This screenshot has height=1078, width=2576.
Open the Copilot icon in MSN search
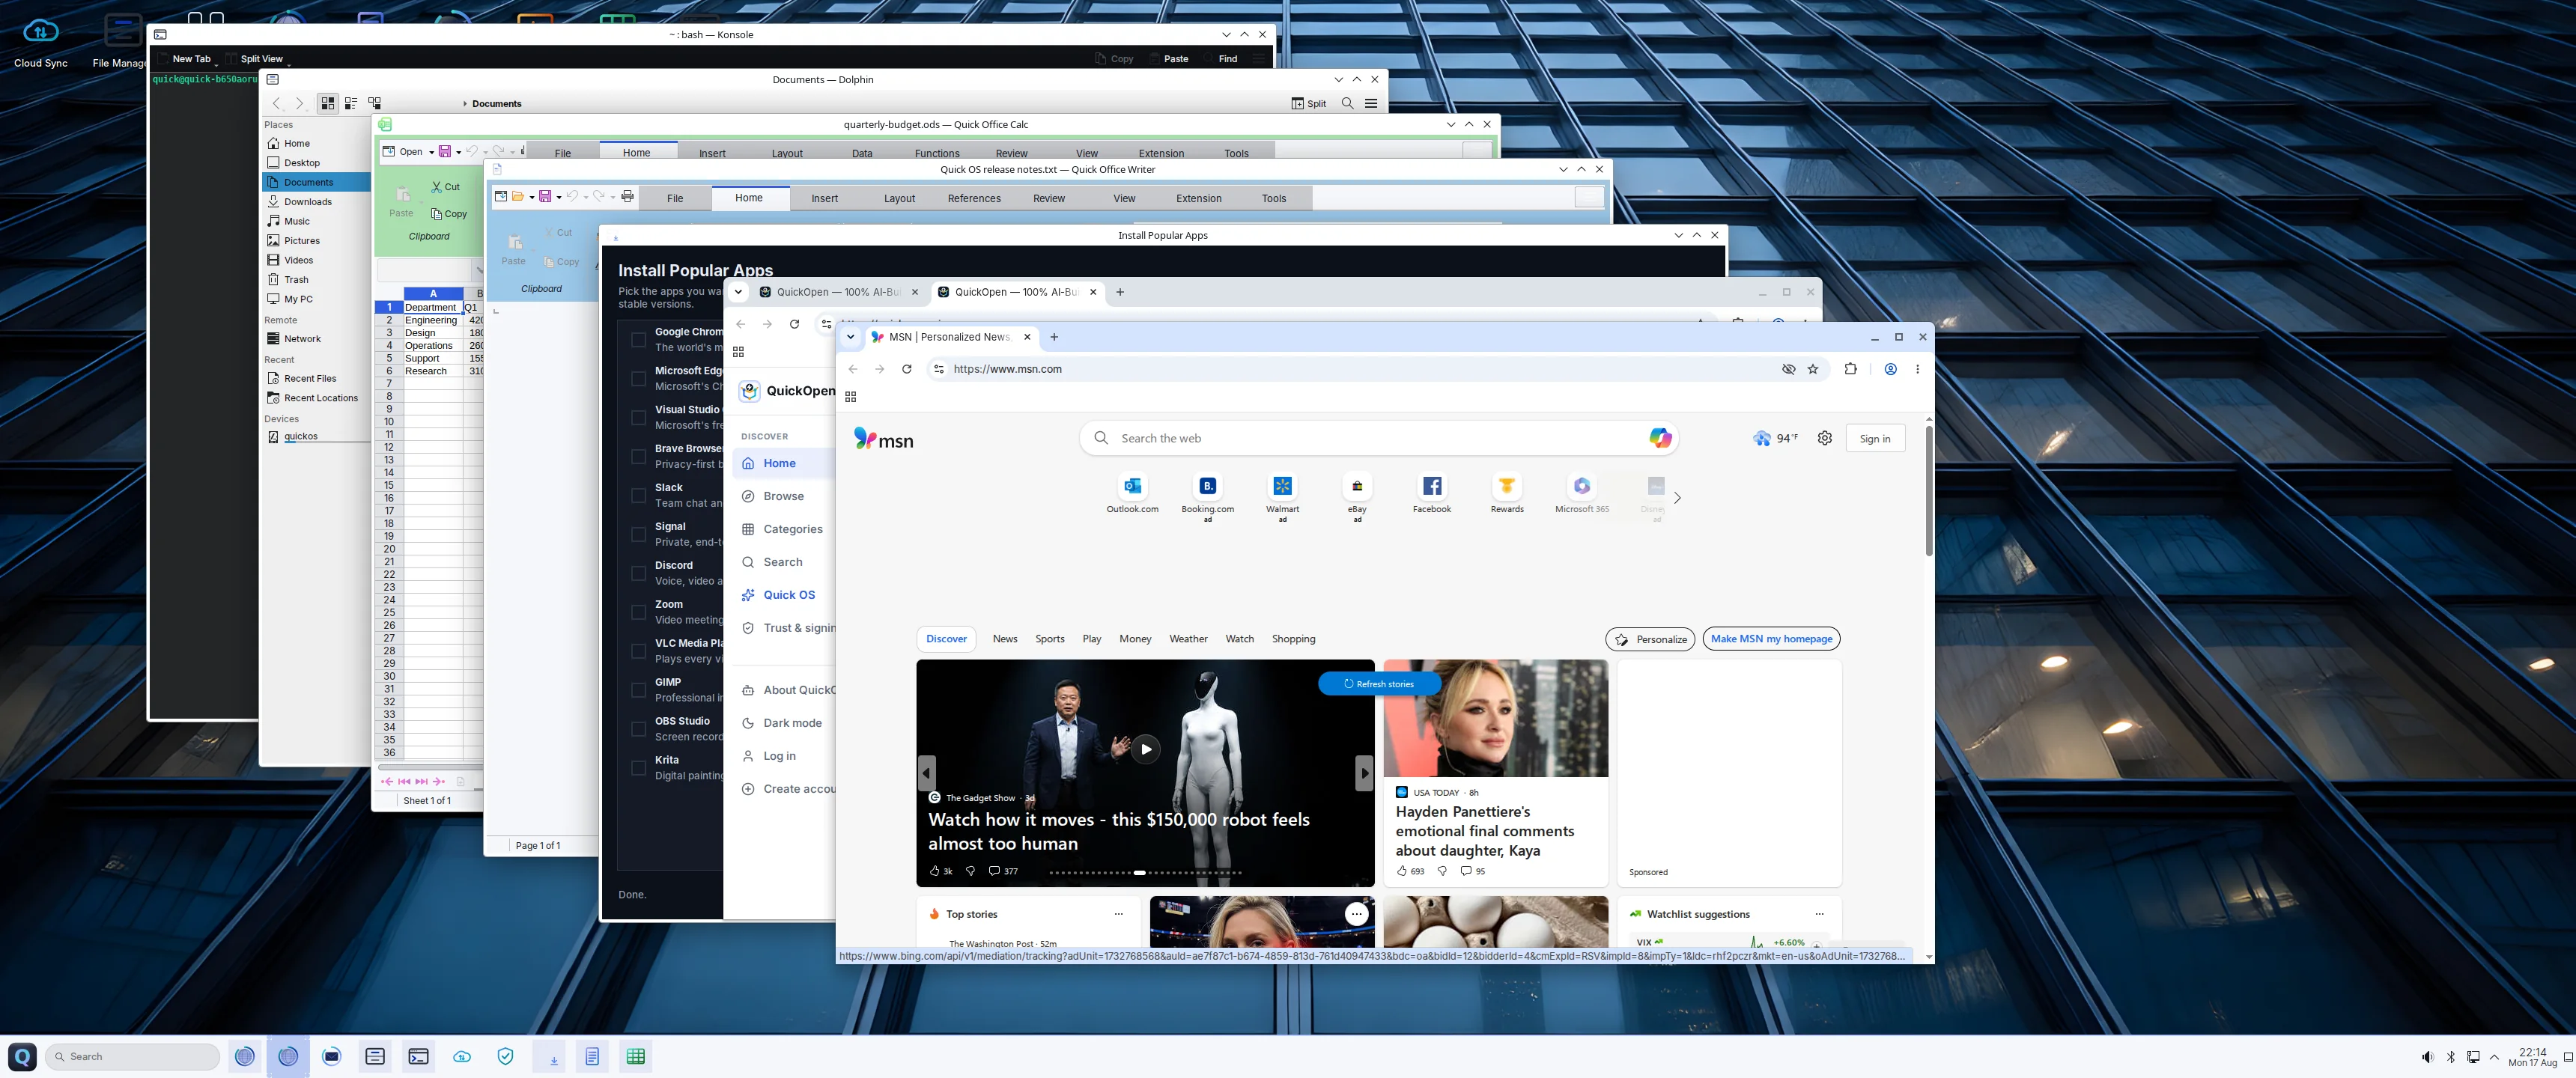pos(1660,437)
